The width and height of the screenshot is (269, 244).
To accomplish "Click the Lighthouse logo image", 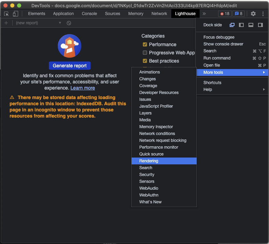I will click(69, 46).
